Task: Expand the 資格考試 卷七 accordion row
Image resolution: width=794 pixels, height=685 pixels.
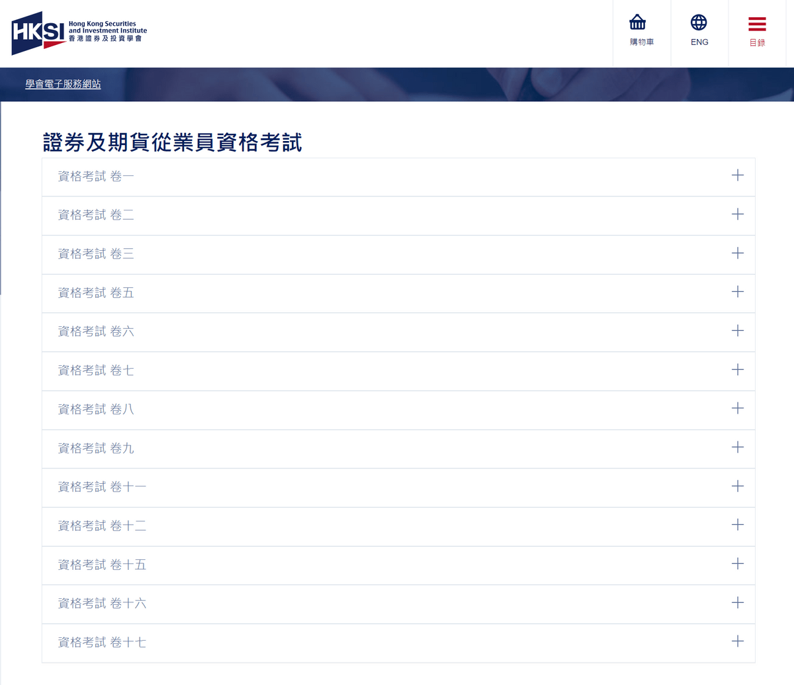Action: [737, 370]
